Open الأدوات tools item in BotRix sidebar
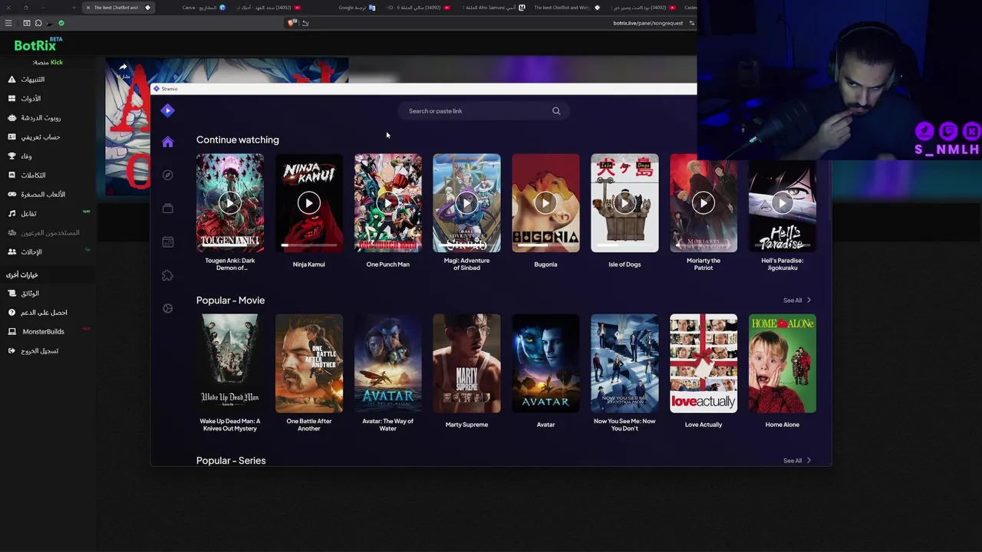 (25, 99)
